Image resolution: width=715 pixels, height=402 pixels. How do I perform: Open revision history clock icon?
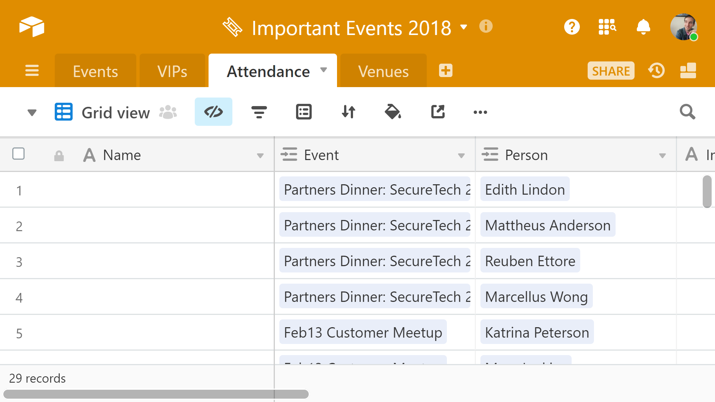point(657,71)
